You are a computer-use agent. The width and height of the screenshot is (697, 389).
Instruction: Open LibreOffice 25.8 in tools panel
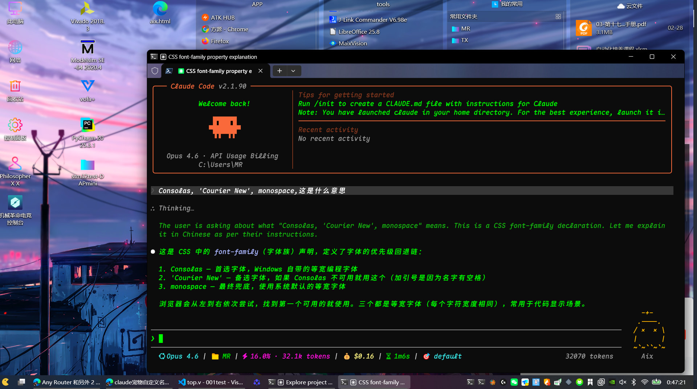(355, 32)
